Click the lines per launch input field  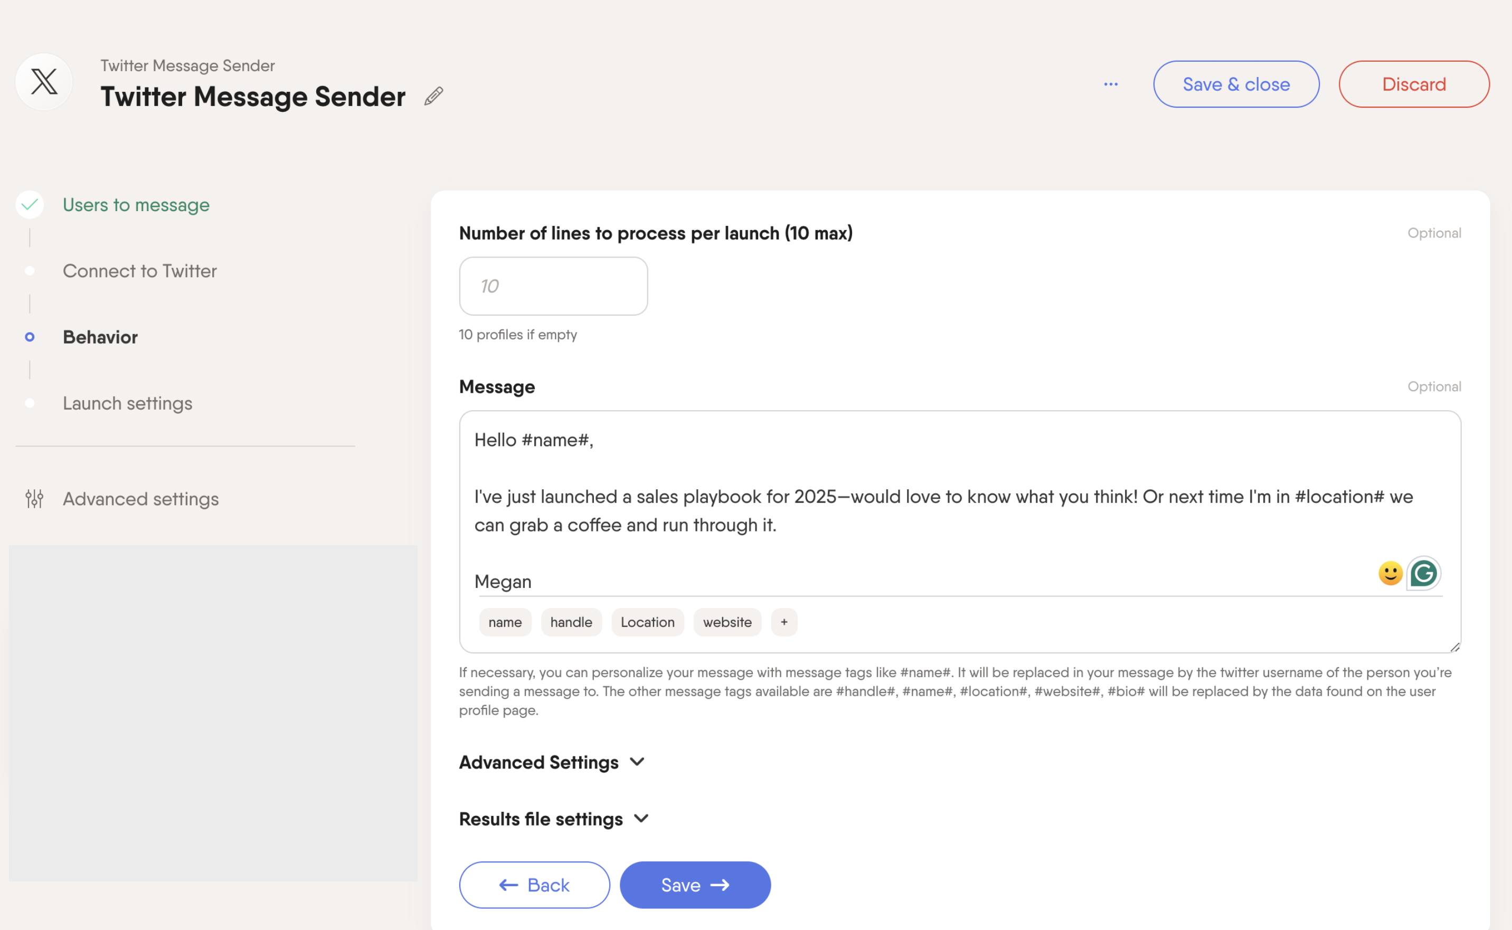coord(553,286)
